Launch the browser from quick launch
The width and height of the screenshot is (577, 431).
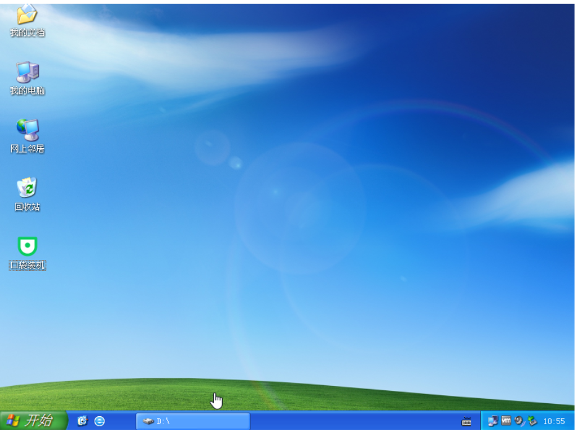pyautogui.click(x=99, y=421)
